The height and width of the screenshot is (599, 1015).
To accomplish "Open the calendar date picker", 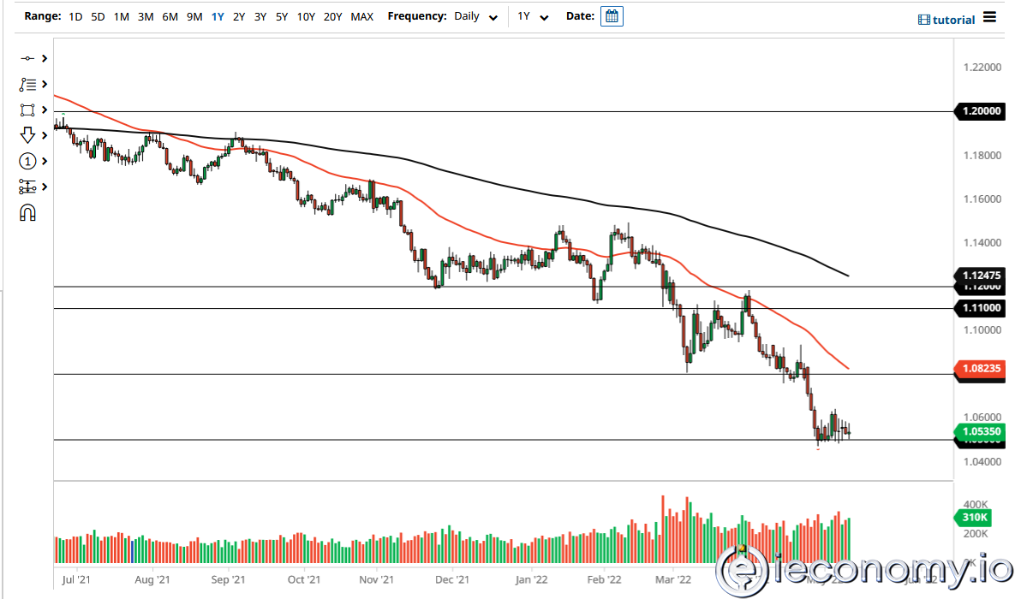I will tap(612, 15).
